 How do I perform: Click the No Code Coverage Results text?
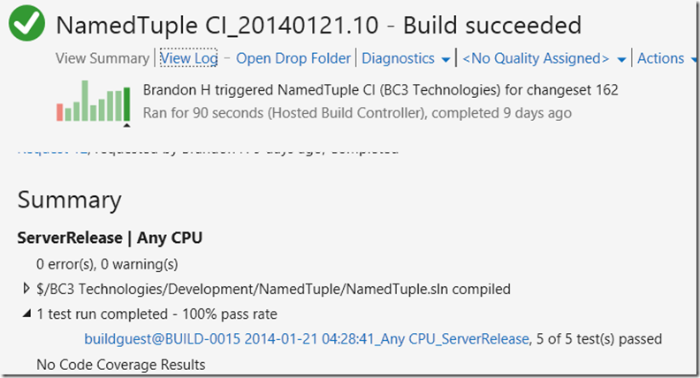click(x=121, y=365)
